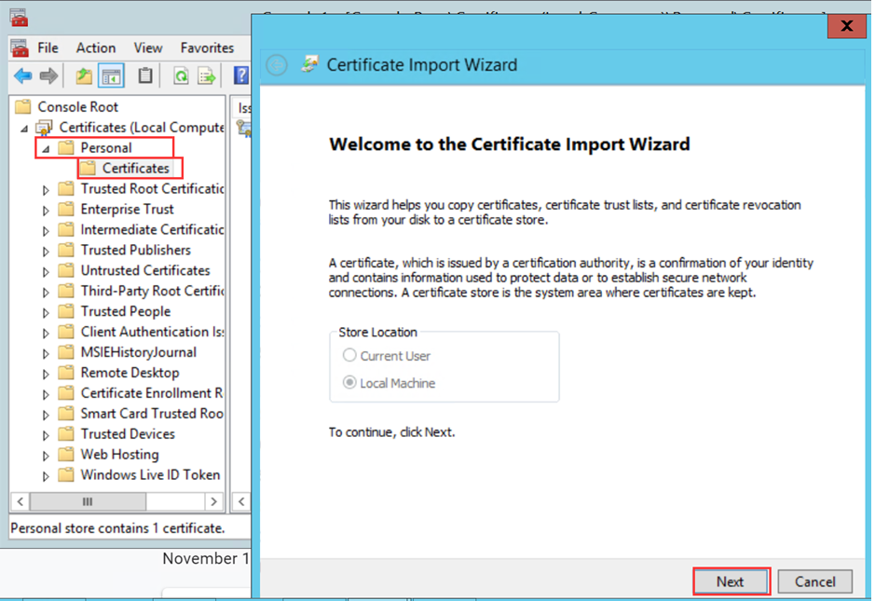Open the Action menu
The width and height of the screenshot is (875, 601).
point(96,48)
